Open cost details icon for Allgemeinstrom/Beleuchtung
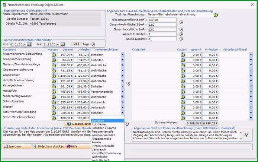 click(54, 55)
